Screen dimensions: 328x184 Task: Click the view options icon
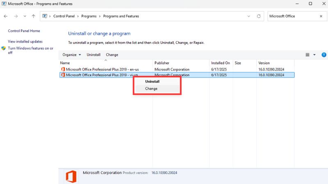point(307,55)
